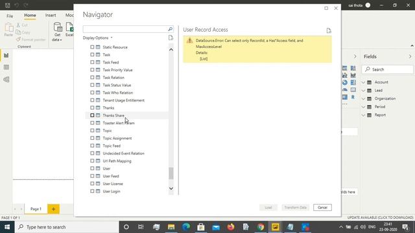Open Chrome from the taskbar

coord(261,227)
